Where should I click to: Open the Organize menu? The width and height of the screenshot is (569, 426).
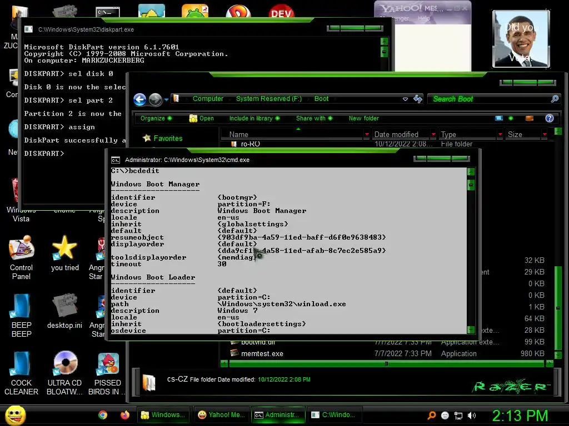click(156, 119)
